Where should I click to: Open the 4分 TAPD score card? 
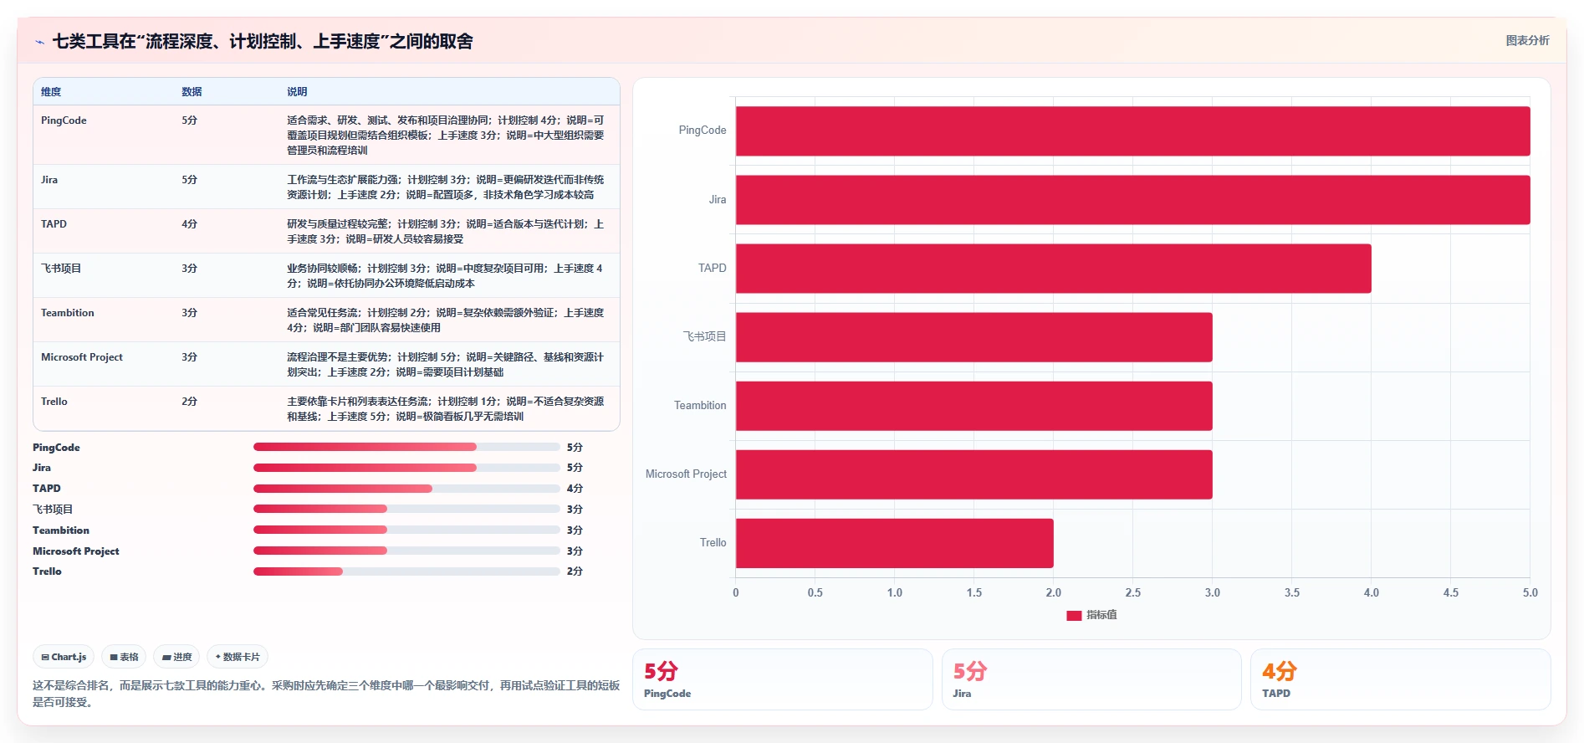click(1401, 679)
